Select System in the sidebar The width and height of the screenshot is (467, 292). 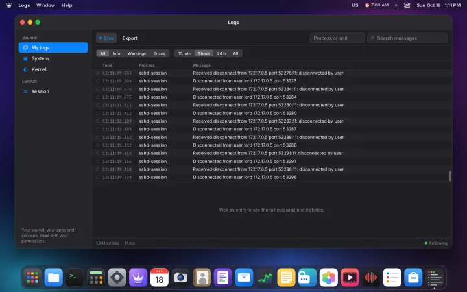coord(53,58)
